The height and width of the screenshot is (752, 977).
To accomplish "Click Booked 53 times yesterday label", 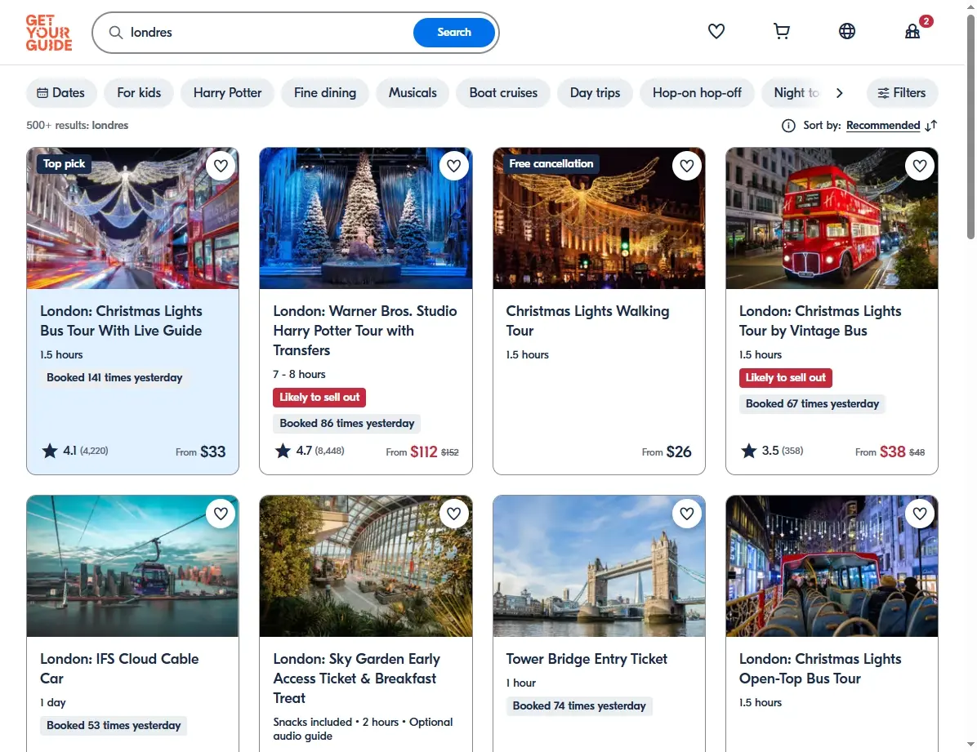I will tap(114, 725).
